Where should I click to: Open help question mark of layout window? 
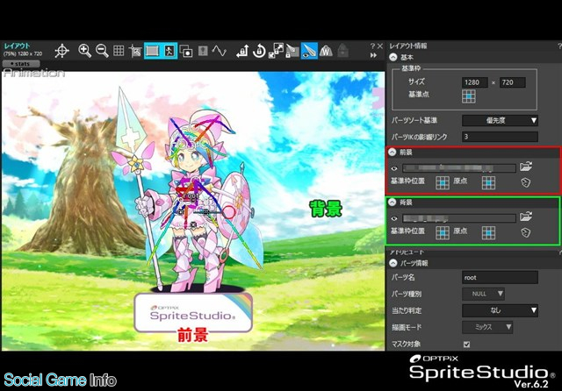point(372,46)
